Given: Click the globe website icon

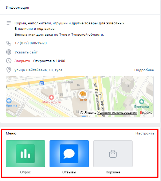Looking at the screenshot, I should [9, 52].
